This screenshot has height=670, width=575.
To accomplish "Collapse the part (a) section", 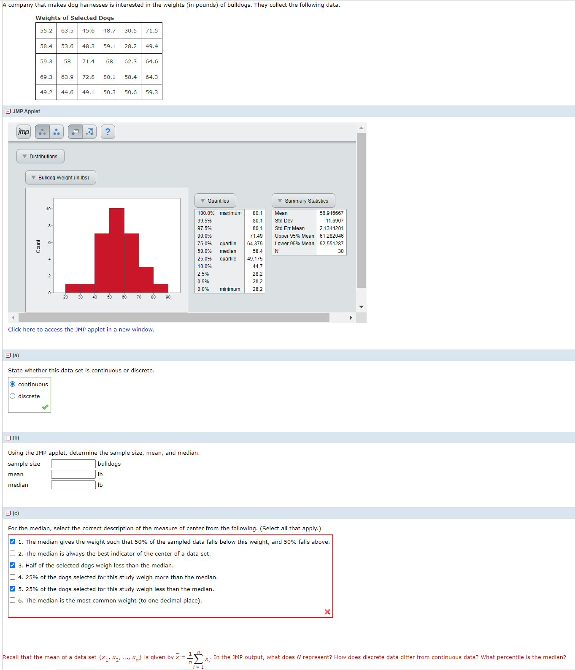I will point(8,355).
